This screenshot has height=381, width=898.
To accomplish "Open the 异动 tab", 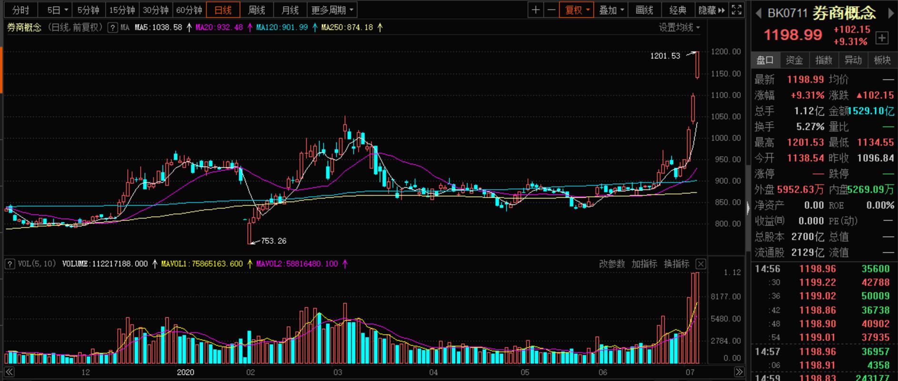I will point(853,60).
